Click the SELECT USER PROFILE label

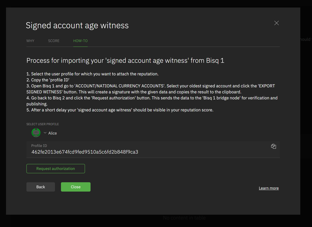pos(43,124)
